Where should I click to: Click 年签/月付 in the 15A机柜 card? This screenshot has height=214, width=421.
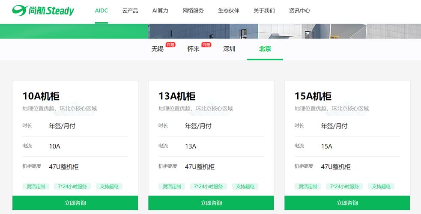click(x=334, y=126)
